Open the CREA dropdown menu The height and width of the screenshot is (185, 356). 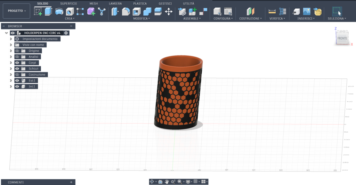[x=70, y=19]
